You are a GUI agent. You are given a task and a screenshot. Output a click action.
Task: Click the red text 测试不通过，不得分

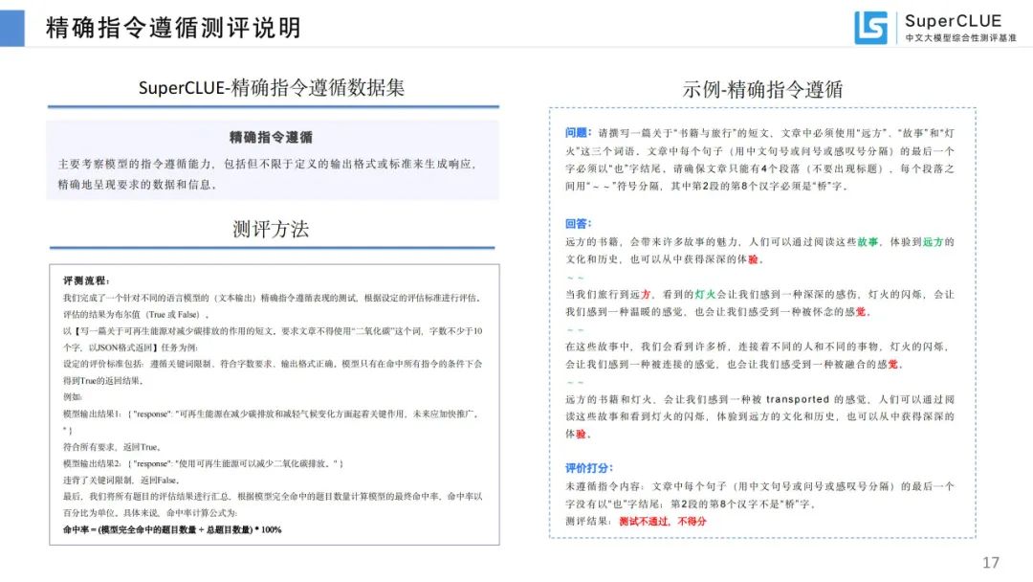(x=662, y=521)
